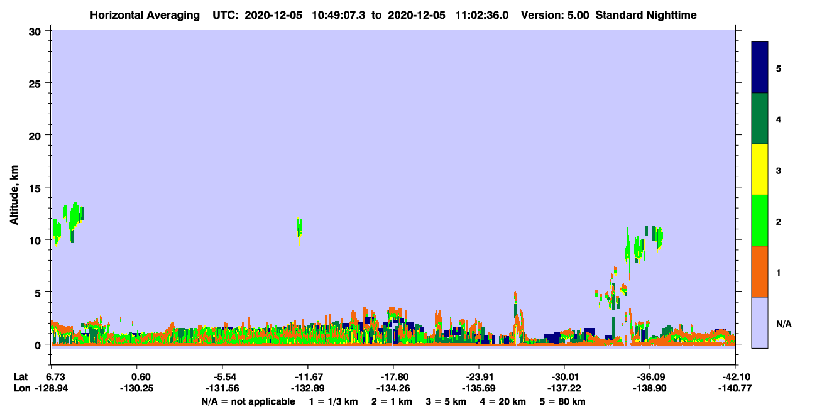Screen dimensions: 817x419
Task: Click the 'Version: 5.00' text
Action: click(555, 15)
